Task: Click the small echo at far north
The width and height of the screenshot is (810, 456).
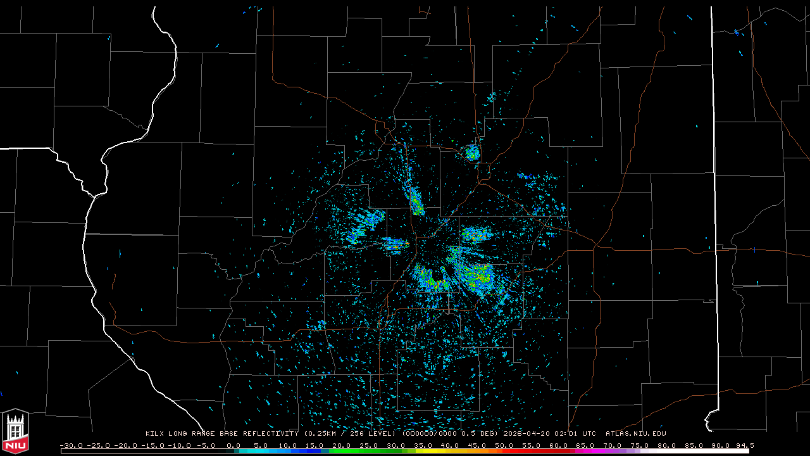Action: [x=492, y=97]
